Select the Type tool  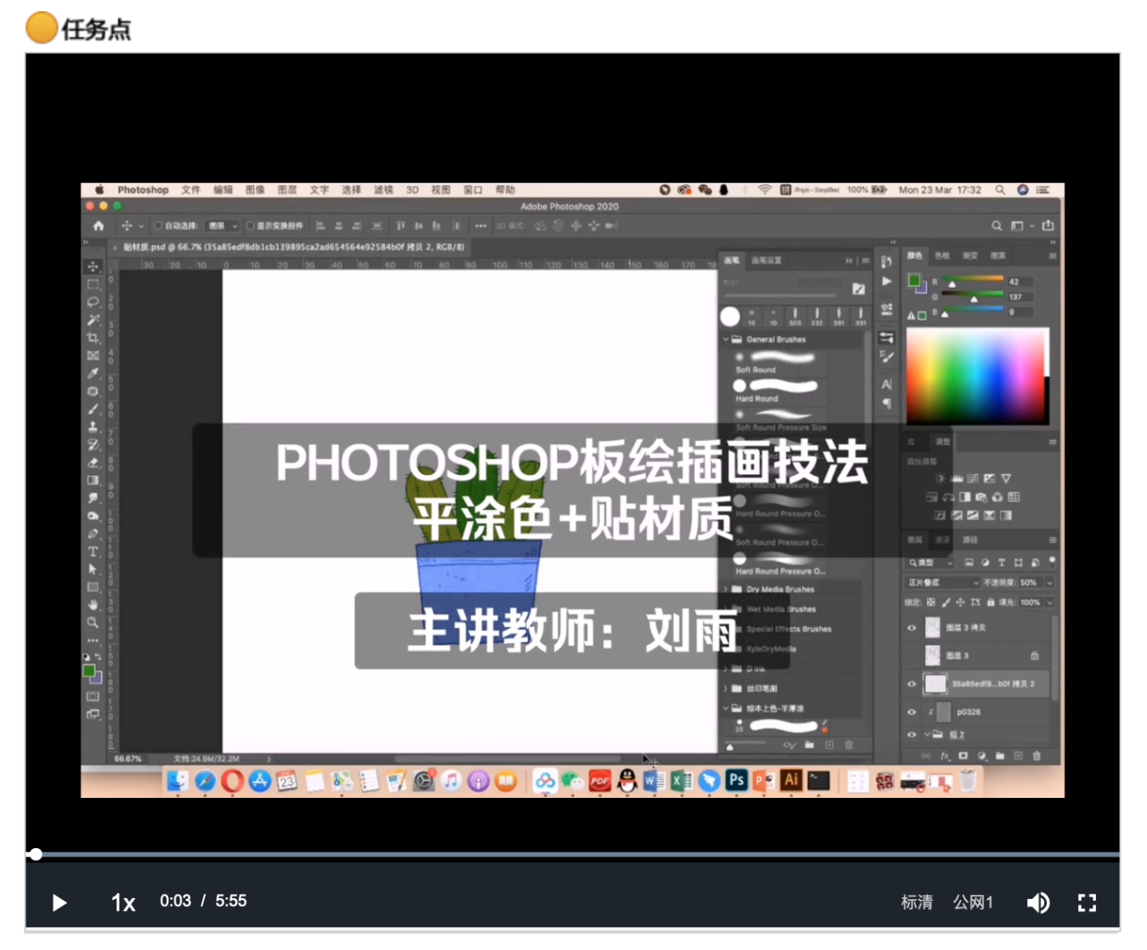(93, 551)
